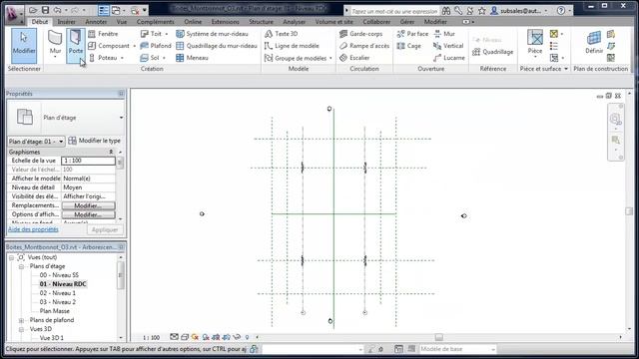Select the Texte 3D tool
639x359 pixels.
282,34
